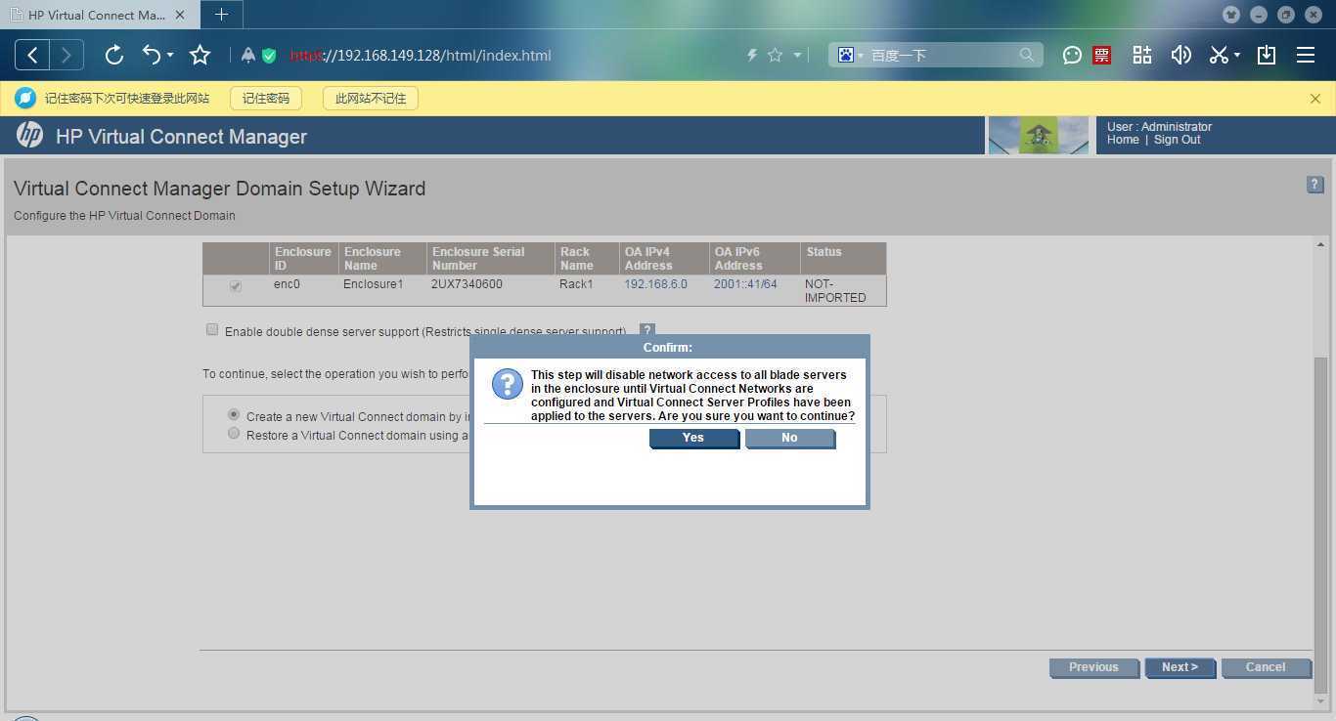
Task: Select Create a new Virtual Connect domain radio
Action: [x=234, y=415]
